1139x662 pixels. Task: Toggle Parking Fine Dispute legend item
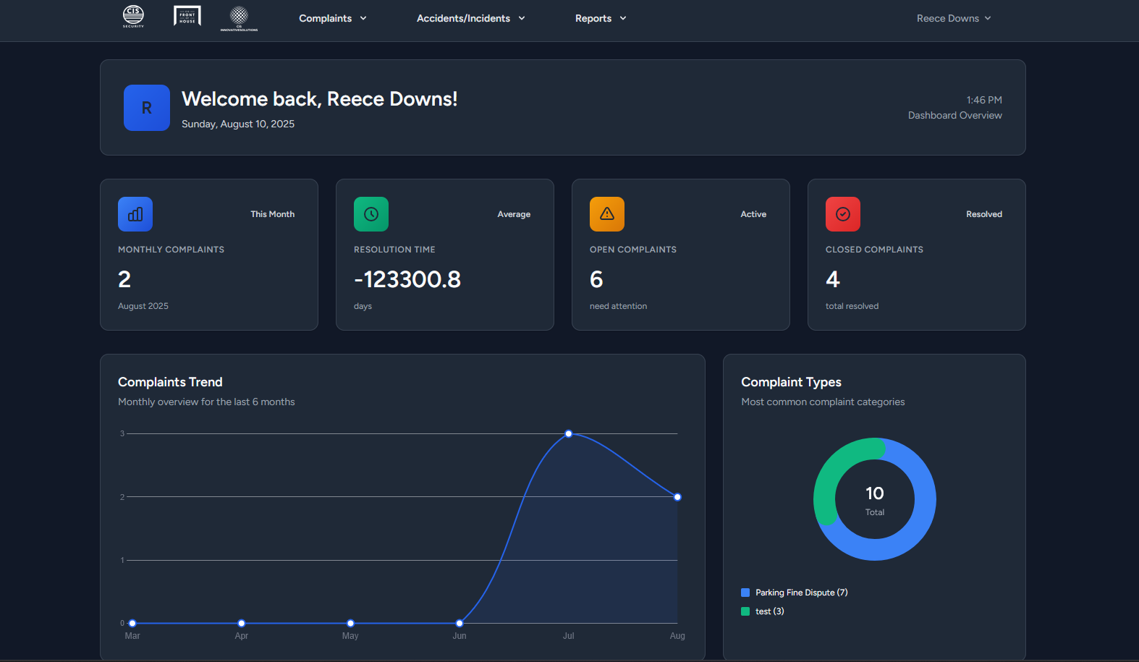click(x=801, y=593)
